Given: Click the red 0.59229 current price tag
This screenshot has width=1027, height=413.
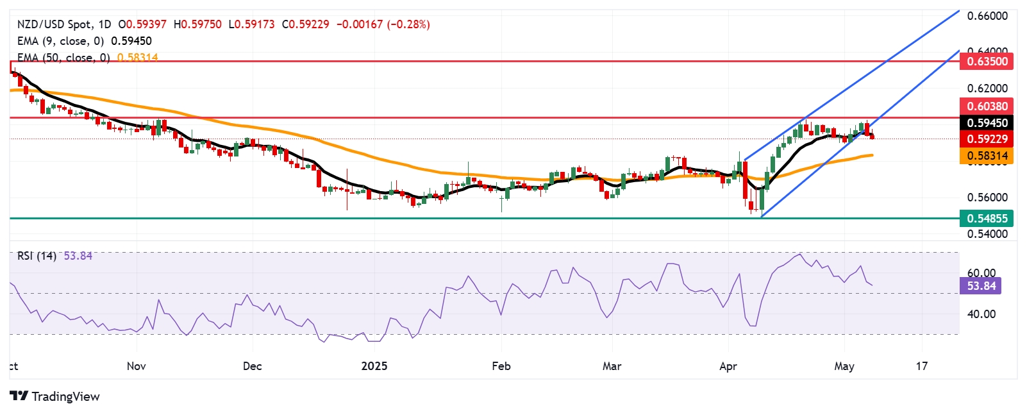Looking at the screenshot, I should click(x=987, y=139).
